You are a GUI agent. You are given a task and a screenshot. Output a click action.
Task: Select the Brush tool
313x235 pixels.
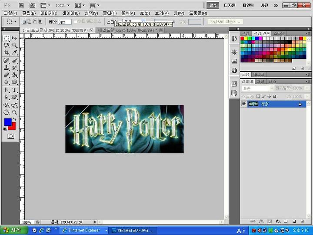(x=14, y=60)
